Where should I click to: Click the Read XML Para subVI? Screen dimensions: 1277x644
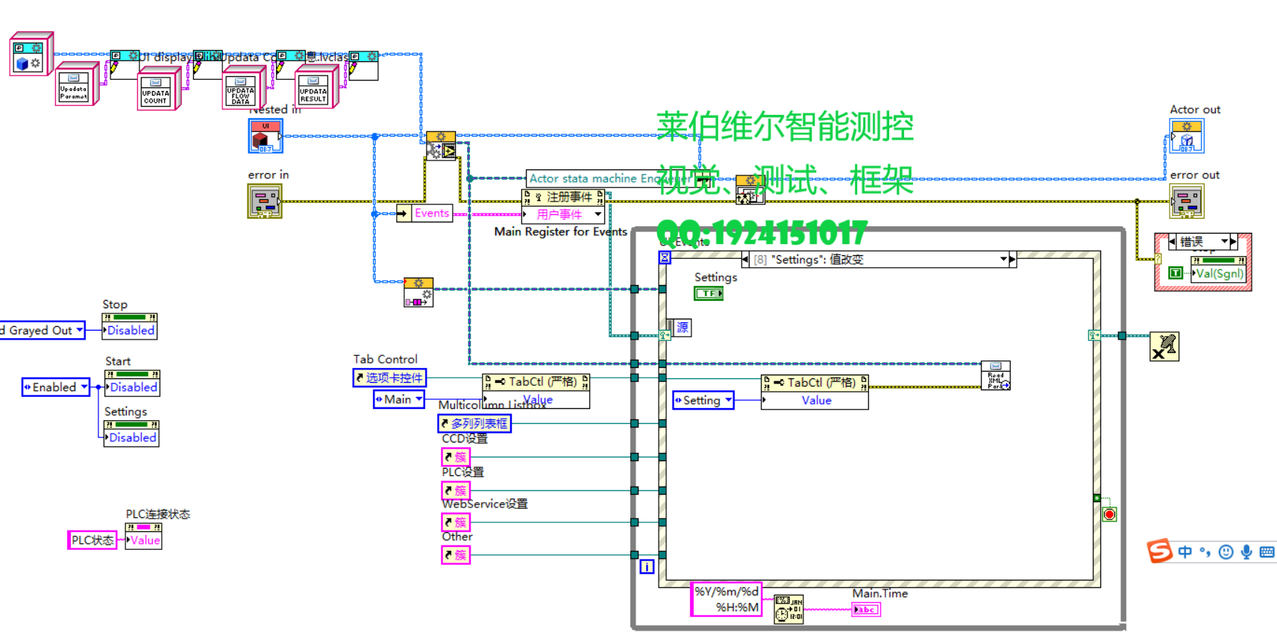[996, 375]
